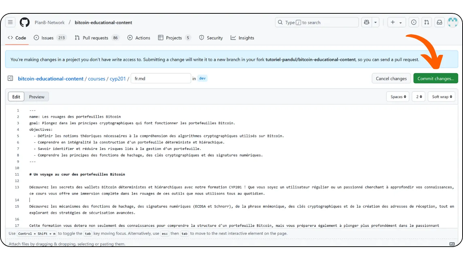Select the Edit view tab
This screenshot has height=260, width=463.
(16, 97)
